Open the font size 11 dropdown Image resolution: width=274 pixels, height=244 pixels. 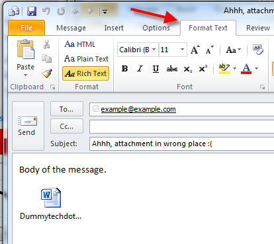pos(182,50)
